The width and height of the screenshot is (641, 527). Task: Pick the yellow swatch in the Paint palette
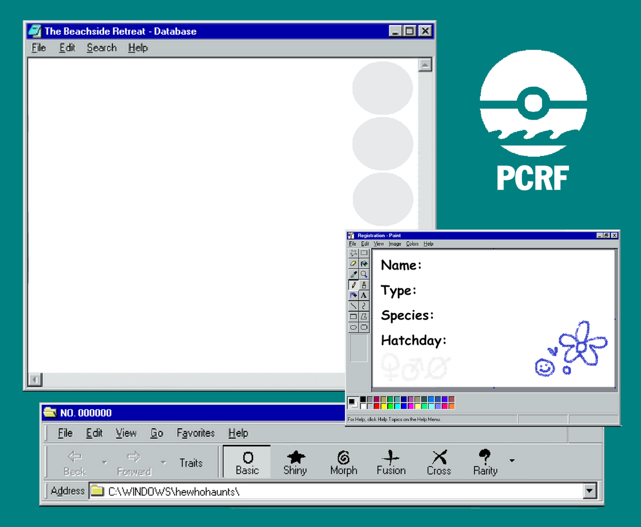tap(384, 406)
